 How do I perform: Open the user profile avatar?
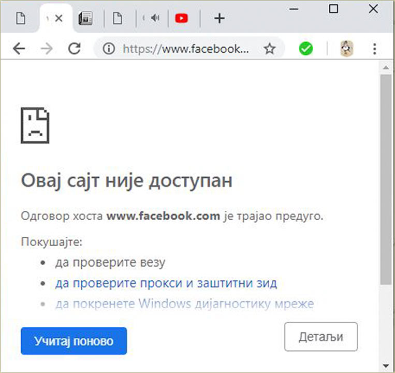346,49
